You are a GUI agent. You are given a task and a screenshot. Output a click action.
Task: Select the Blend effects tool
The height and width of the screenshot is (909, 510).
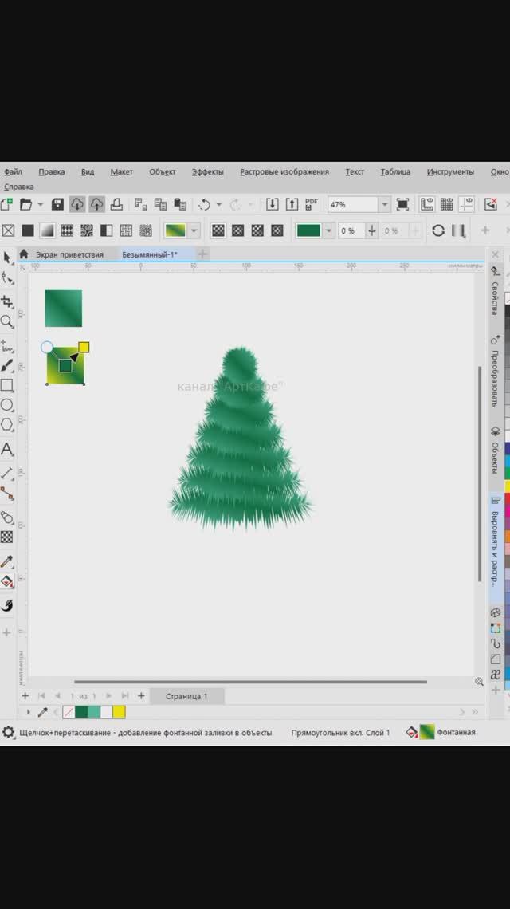(7, 517)
